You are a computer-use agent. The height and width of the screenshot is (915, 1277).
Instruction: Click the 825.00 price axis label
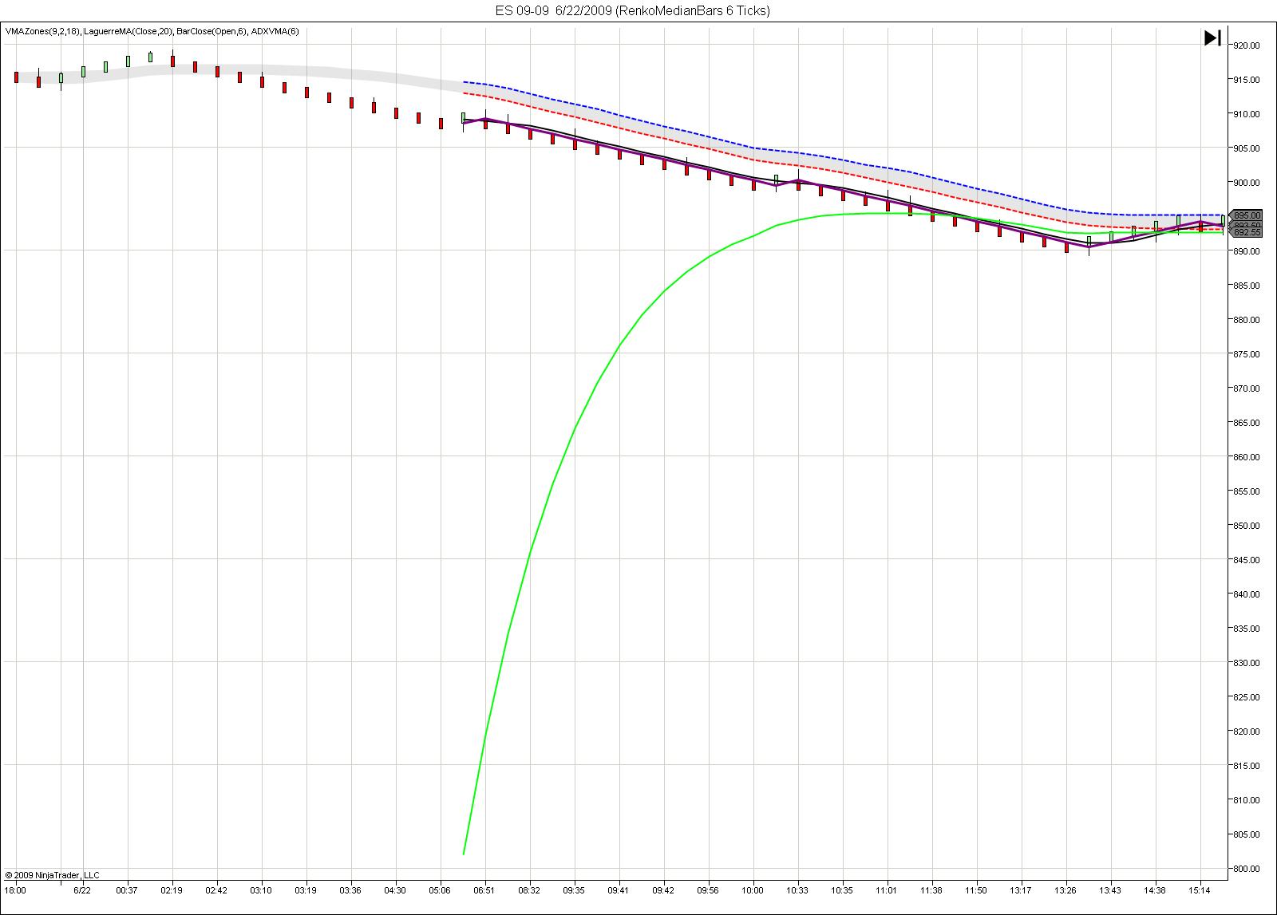[x=1247, y=697]
